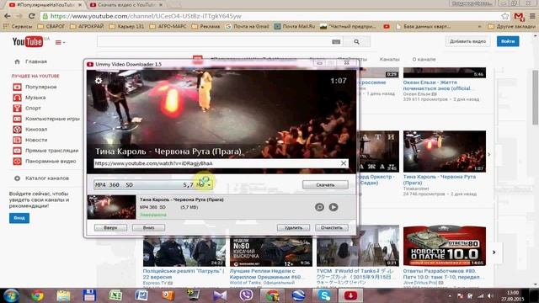Click the Новости sidebar icon
539x303 pixels.
point(17,140)
